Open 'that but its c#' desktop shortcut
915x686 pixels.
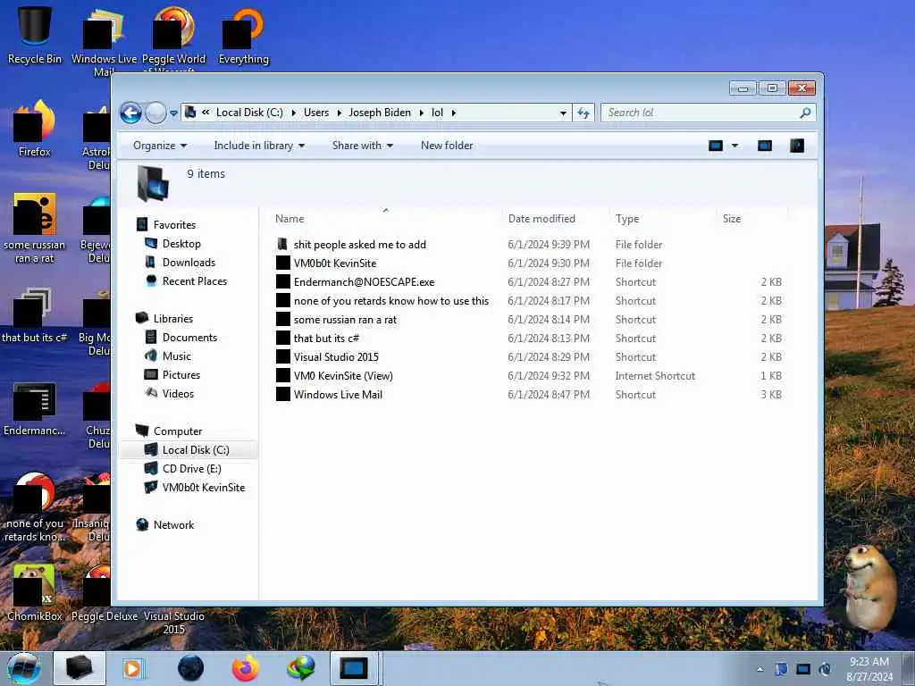(35, 315)
